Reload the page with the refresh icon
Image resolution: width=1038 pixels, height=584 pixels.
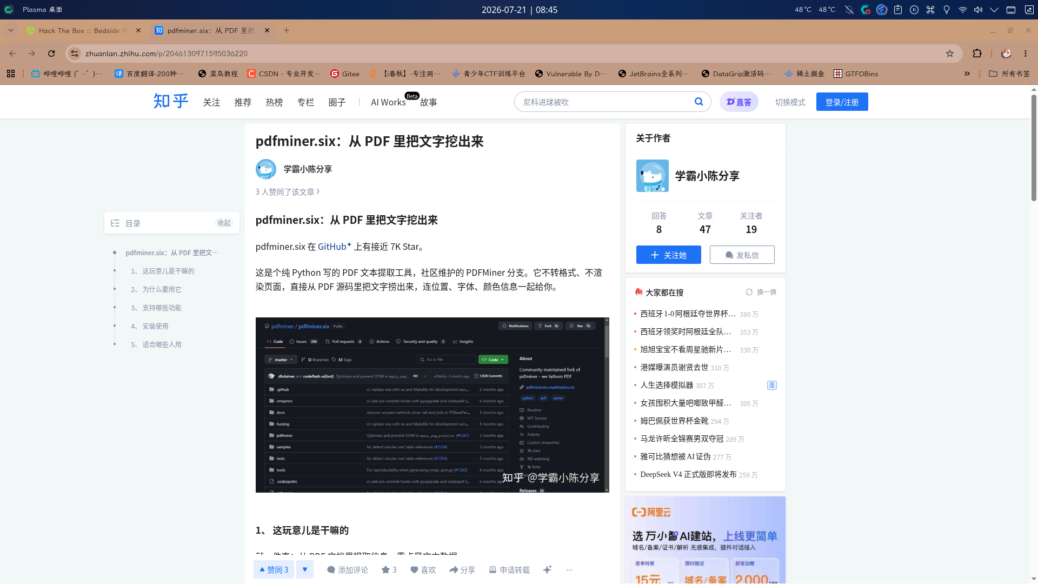51,54
